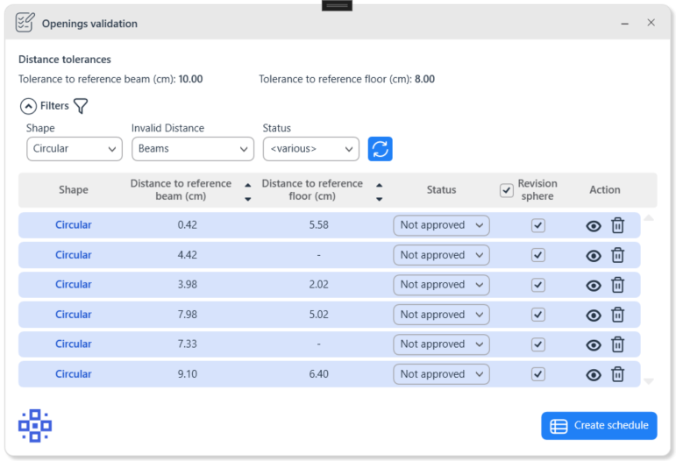Toggle Revision sphere header checkbox
Screen dimensions: 676x461
point(507,190)
